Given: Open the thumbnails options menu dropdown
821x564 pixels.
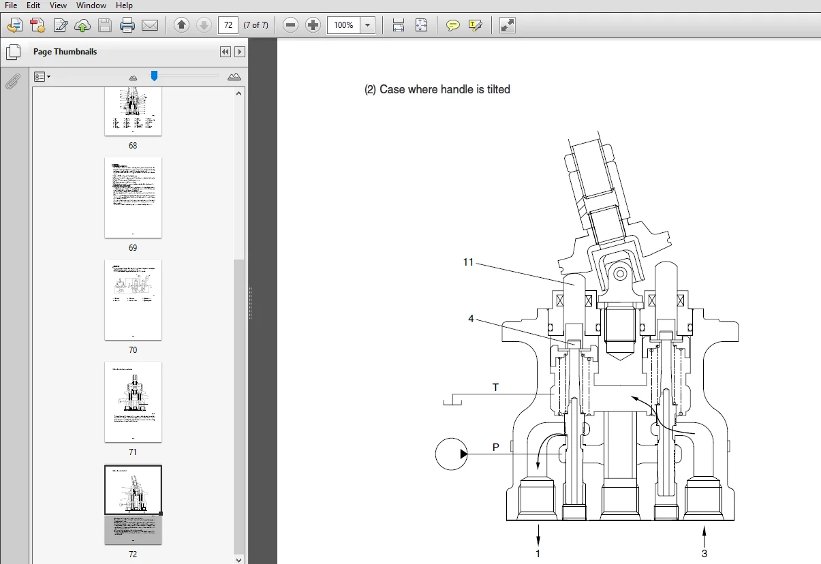Looking at the screenshot, I should pyautogui.click(x=43, y=77).
